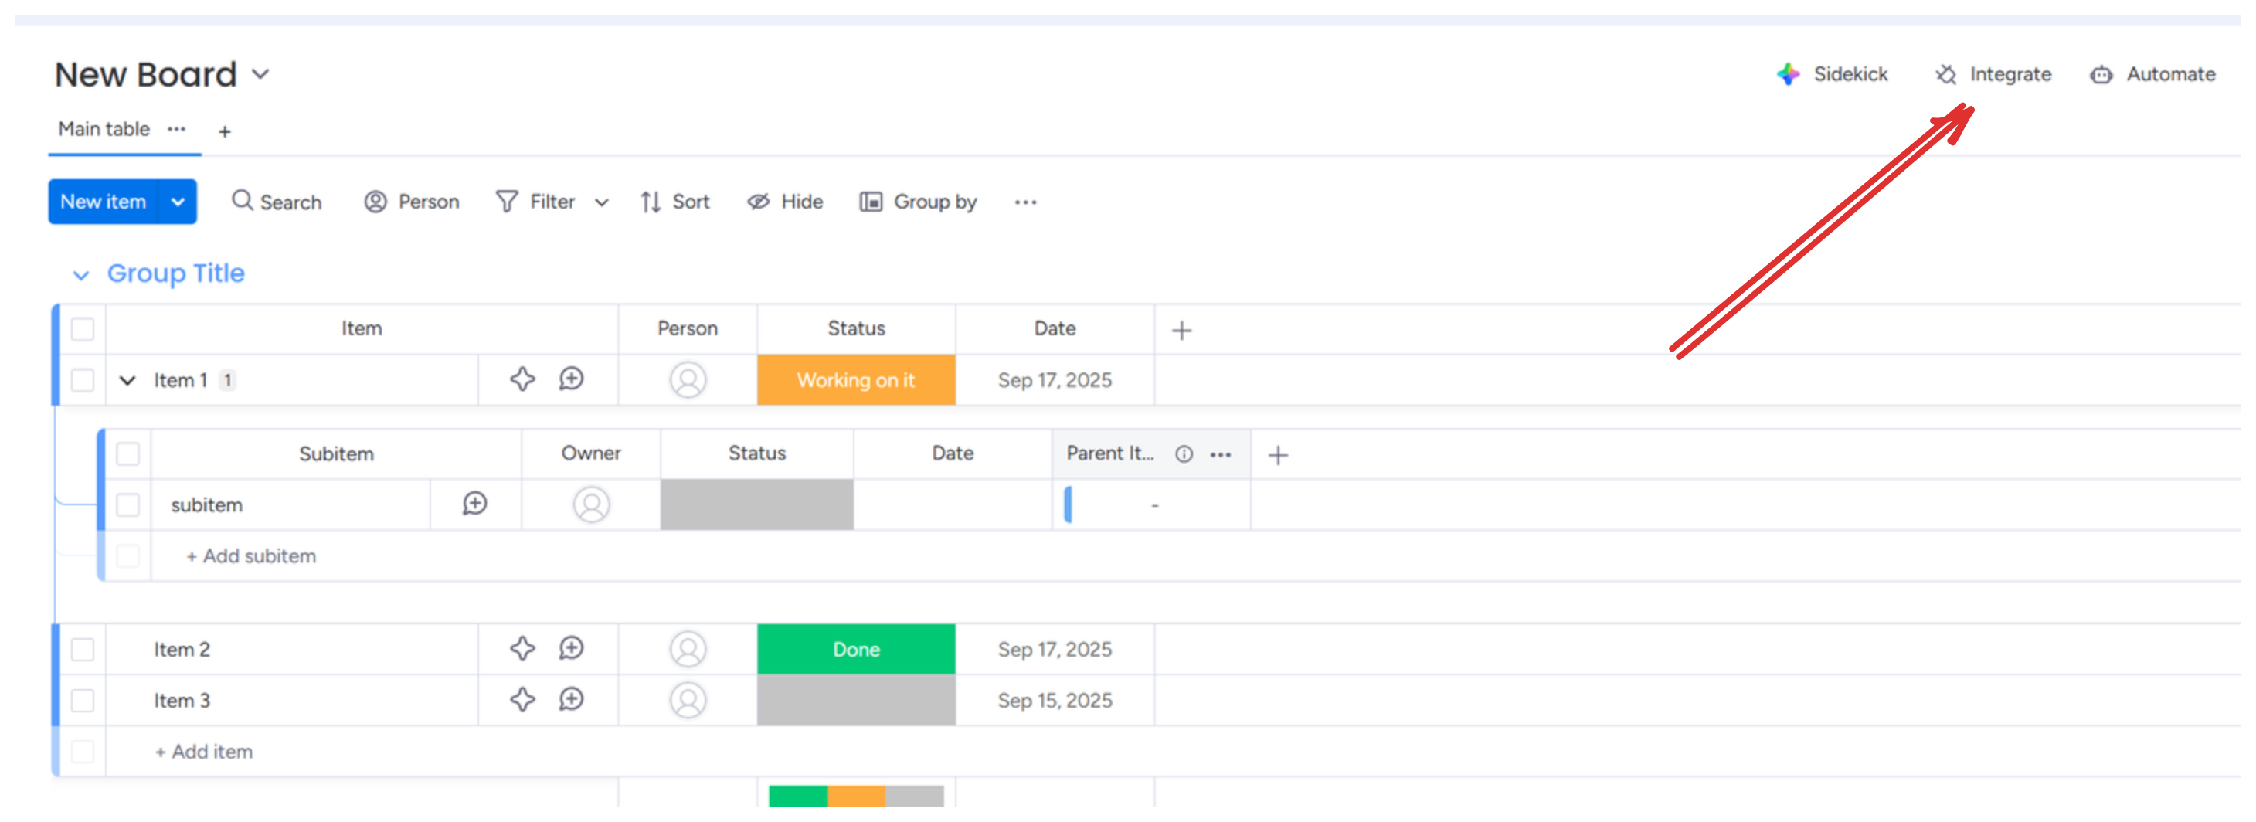The height and width of the screenshot is (822, 2256).
Task: Select the subitem row checkbox
Action: coord(127,505)
